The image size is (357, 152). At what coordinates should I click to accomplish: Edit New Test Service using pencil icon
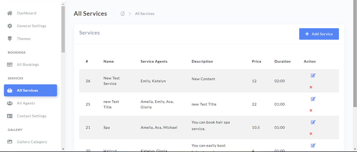point(313,75)
